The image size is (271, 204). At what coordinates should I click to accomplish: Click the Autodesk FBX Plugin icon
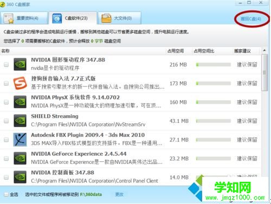pyautogui.click(x=20, y=140)
